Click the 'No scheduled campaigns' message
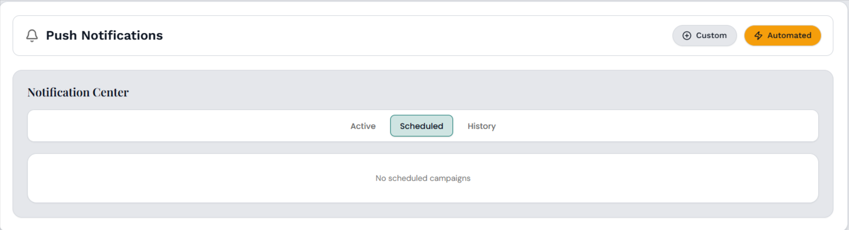Image resolution: width=849 pixels, height=230 pixels. [423, 178]
